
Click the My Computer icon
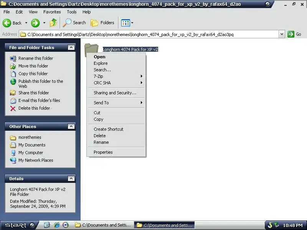tap(13, 153)
